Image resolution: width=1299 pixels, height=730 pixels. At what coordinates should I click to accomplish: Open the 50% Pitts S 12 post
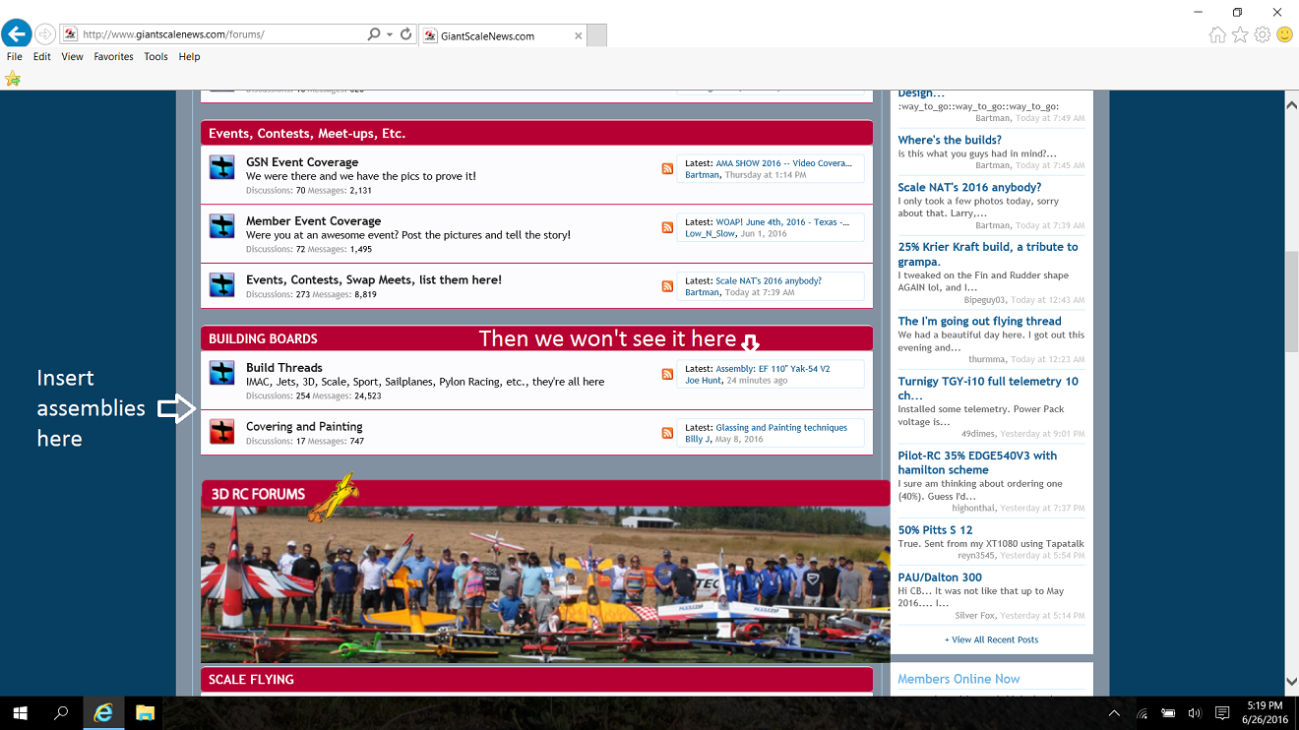coord(935,529)
